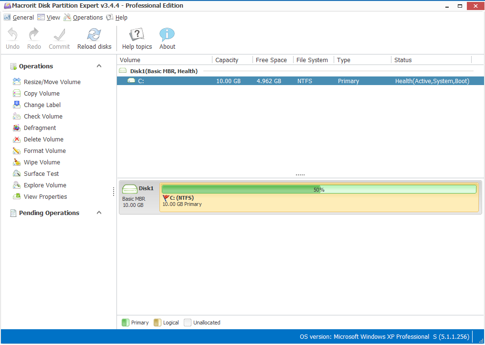Choose Format Volume in sidebar

pos(45,151)
